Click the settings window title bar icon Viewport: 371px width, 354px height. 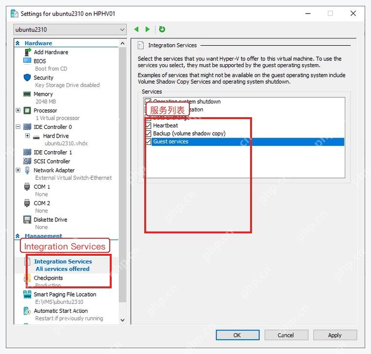(15, 14)
